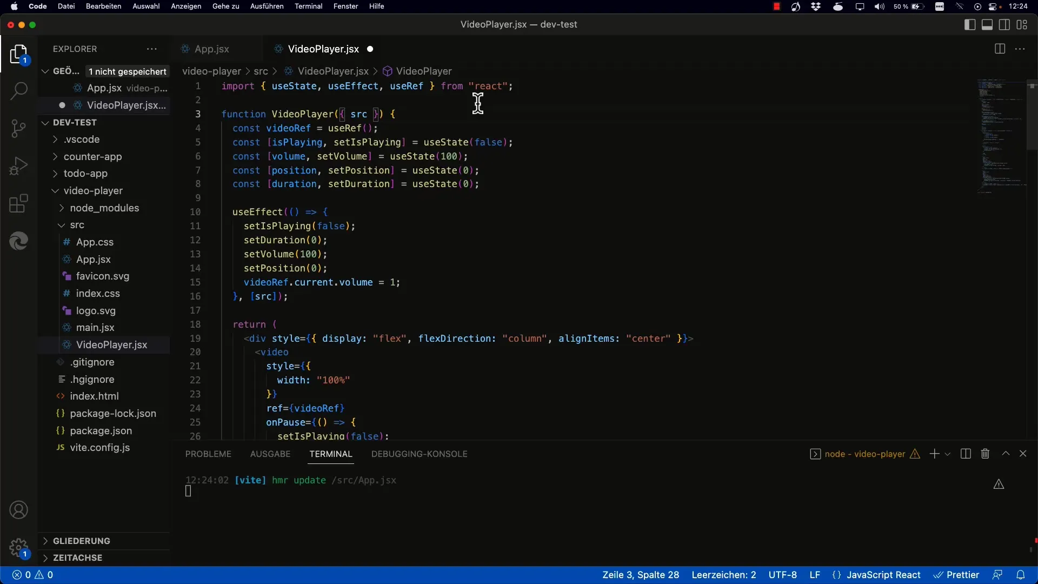Toggle the bottom panel layout icon
Image resolution: width=1038 pixels, height=584 pixels.
(x=987, y=24)
